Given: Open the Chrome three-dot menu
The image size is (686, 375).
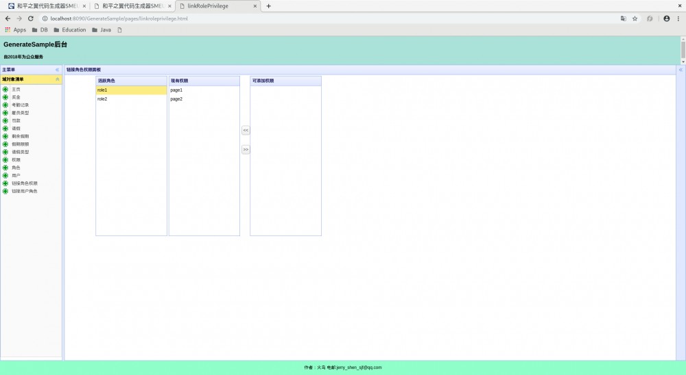Looking at the screenshot, I should (678, 18).
